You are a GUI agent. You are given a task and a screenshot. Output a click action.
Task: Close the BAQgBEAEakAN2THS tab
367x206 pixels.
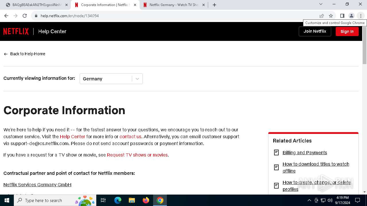(67, 5)
